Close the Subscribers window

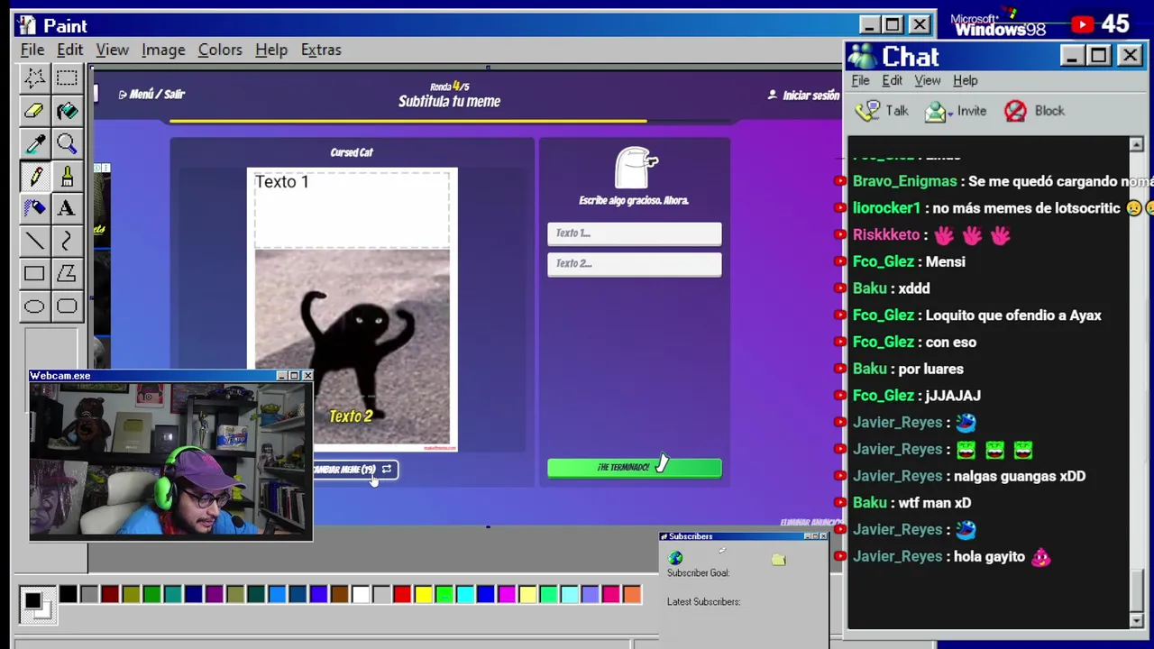[x=823, y=536]
